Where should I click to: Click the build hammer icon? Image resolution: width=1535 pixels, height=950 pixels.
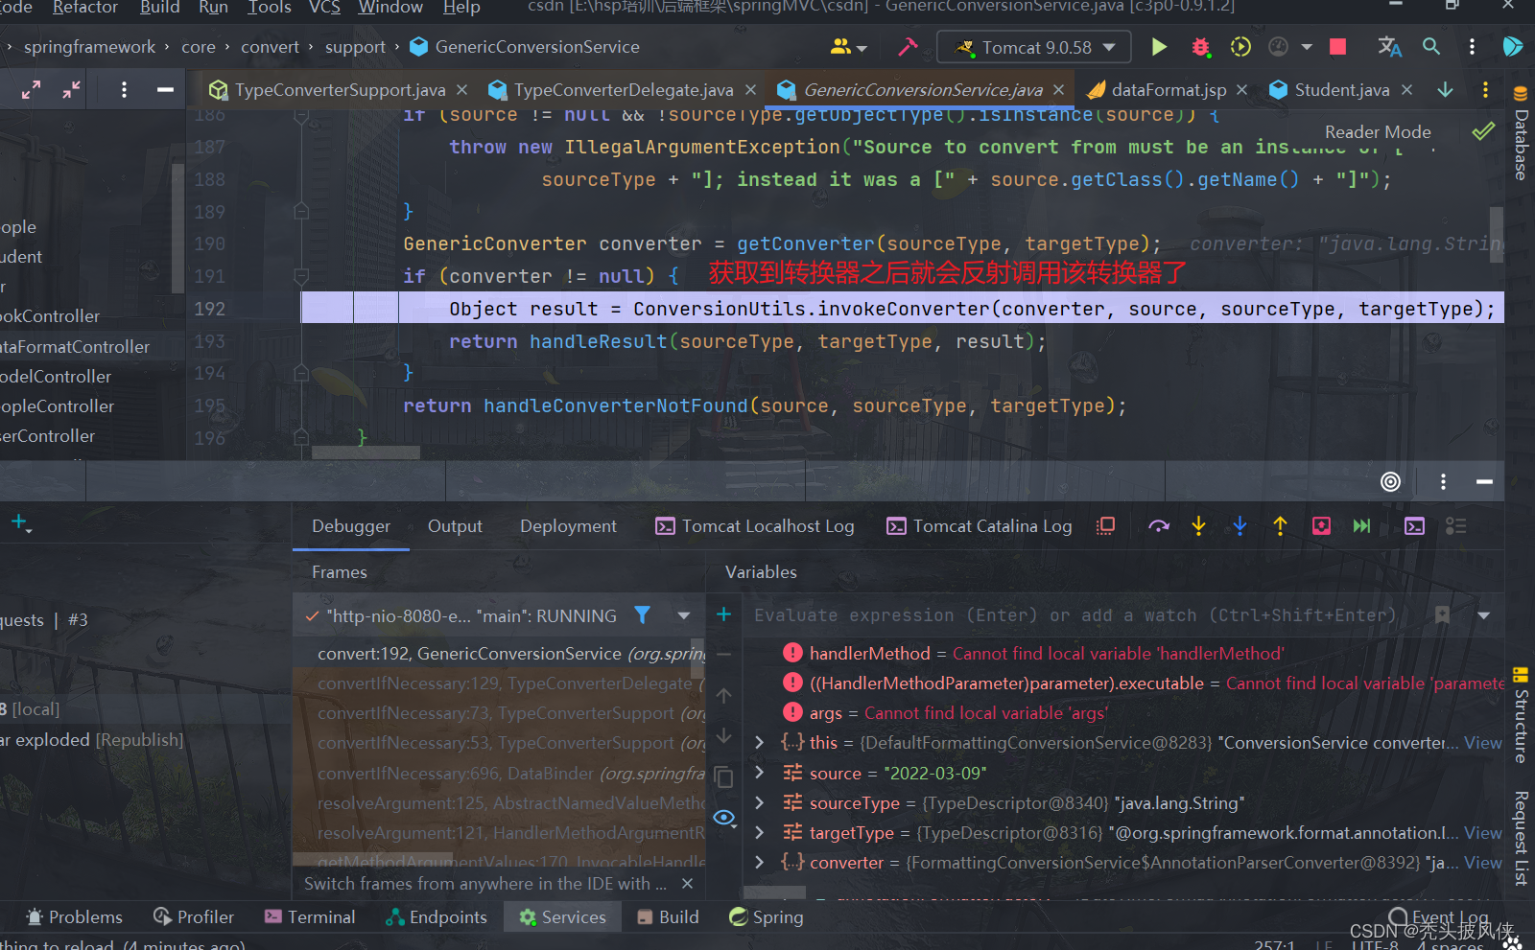pos(908,47)
